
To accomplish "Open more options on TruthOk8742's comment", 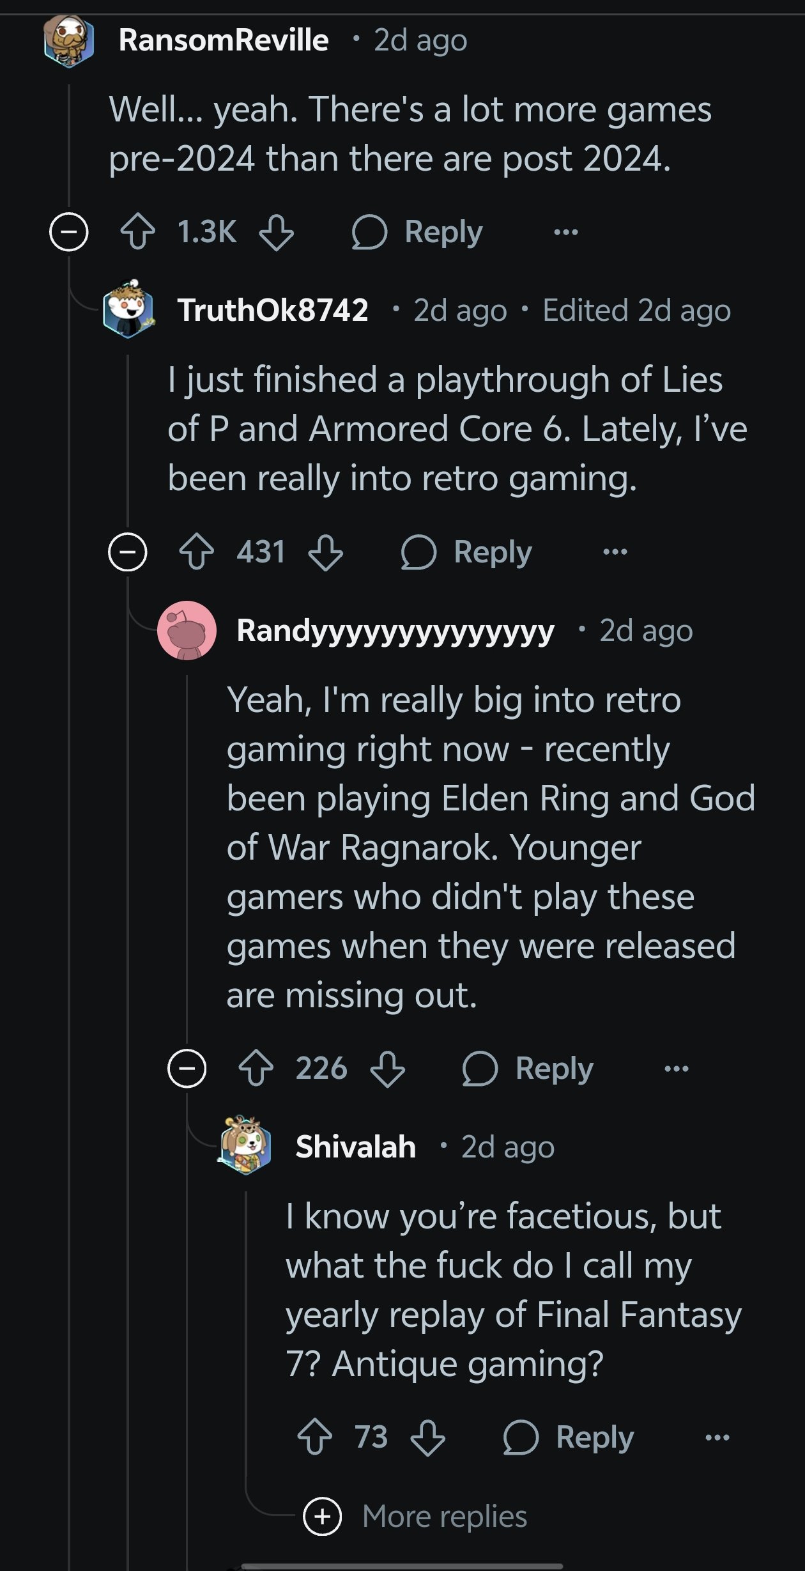I will (615, 552).
